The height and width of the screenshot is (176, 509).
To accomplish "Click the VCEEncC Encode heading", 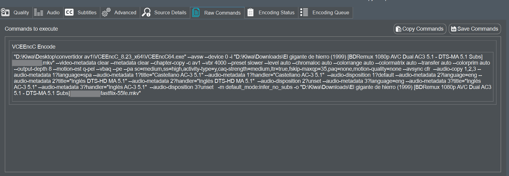I will coord(34,47).
